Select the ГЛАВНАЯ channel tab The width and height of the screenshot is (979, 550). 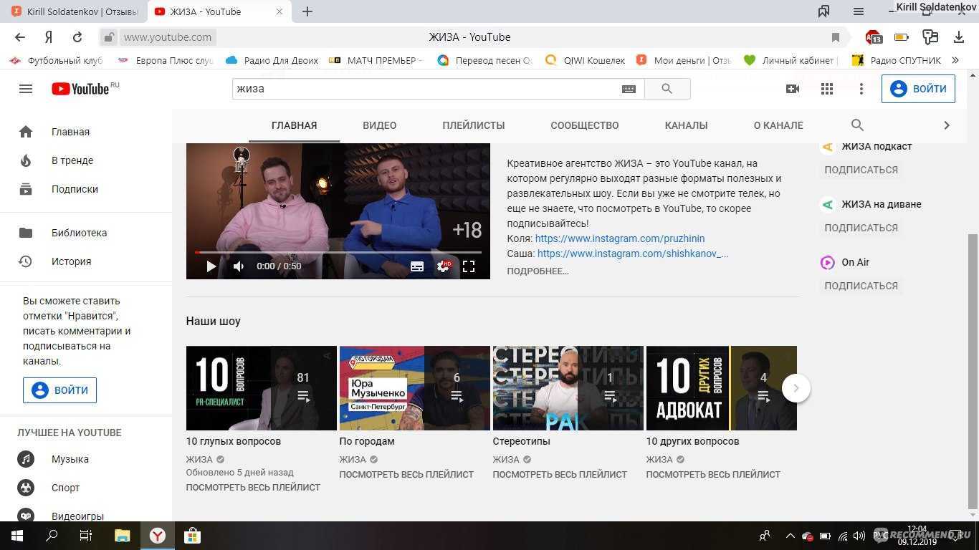click(294, 125)
